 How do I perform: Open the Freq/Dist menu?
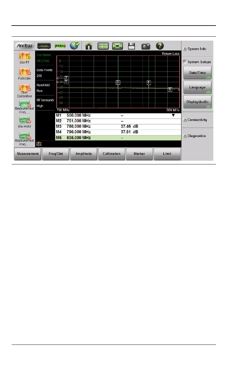(x=56, y=154)
